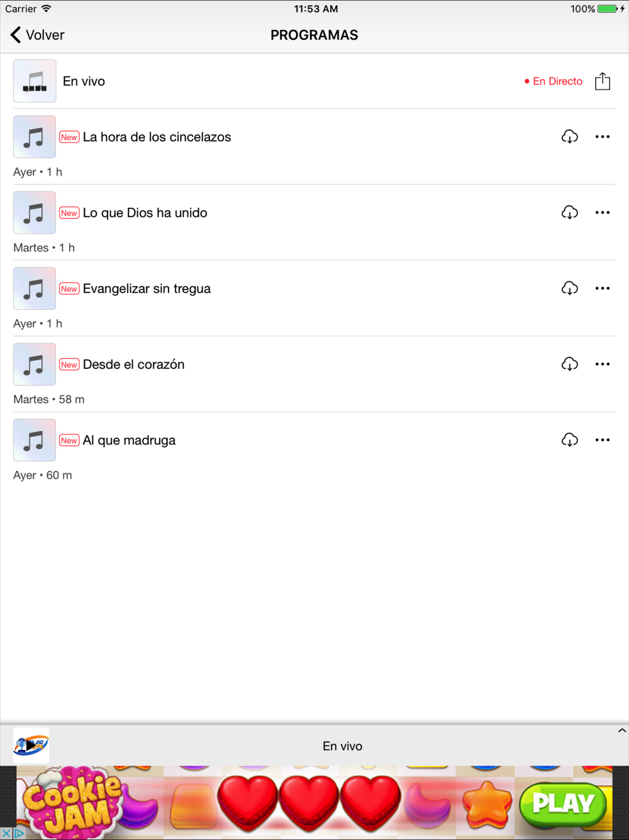Show more options for Desde el corazón
The width and height of the screenshot is (629, 840).
pyautogui.click(x=603, y=365)
